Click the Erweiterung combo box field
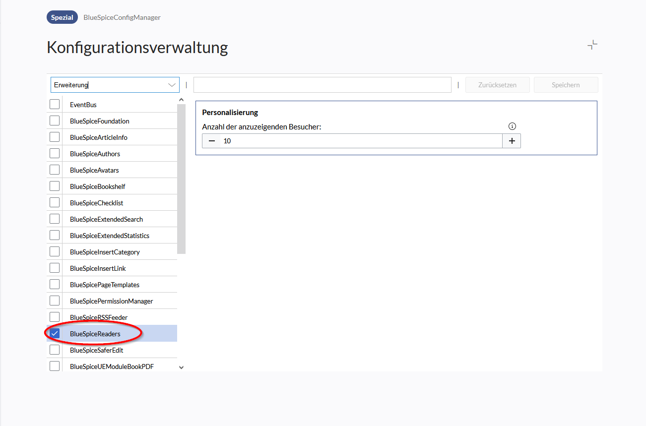Image resolution: width=646 pixels, height=426 pixels. tap(115, 85)
